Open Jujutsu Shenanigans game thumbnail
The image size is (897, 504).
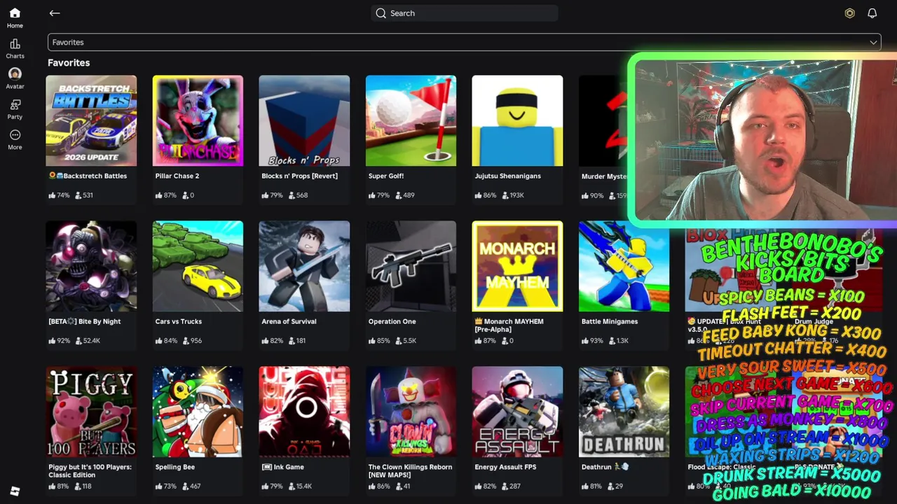point(517,120)
